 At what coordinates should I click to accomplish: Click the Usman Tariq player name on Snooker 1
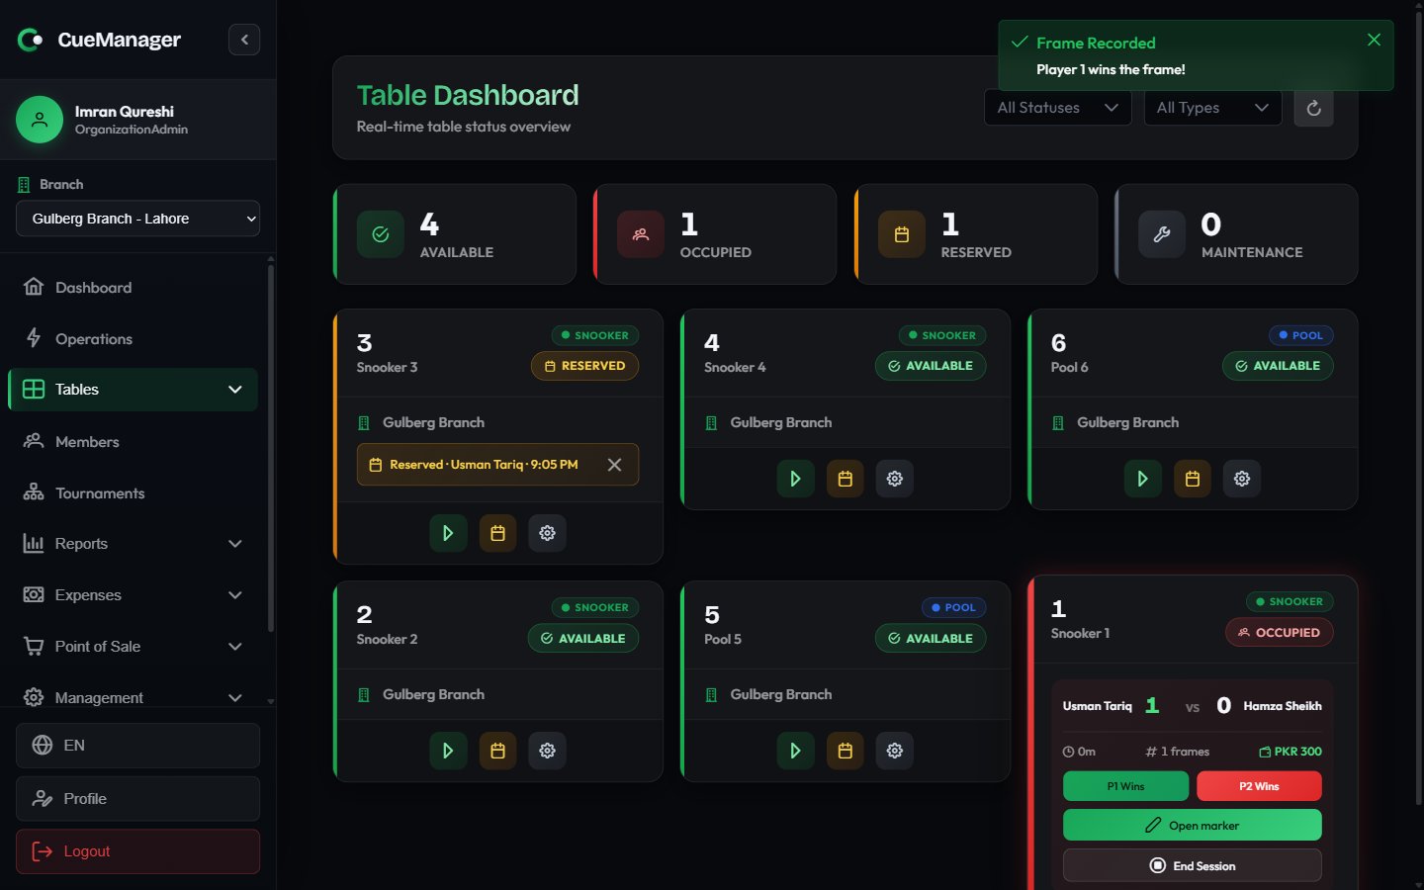click(1098, 706)
